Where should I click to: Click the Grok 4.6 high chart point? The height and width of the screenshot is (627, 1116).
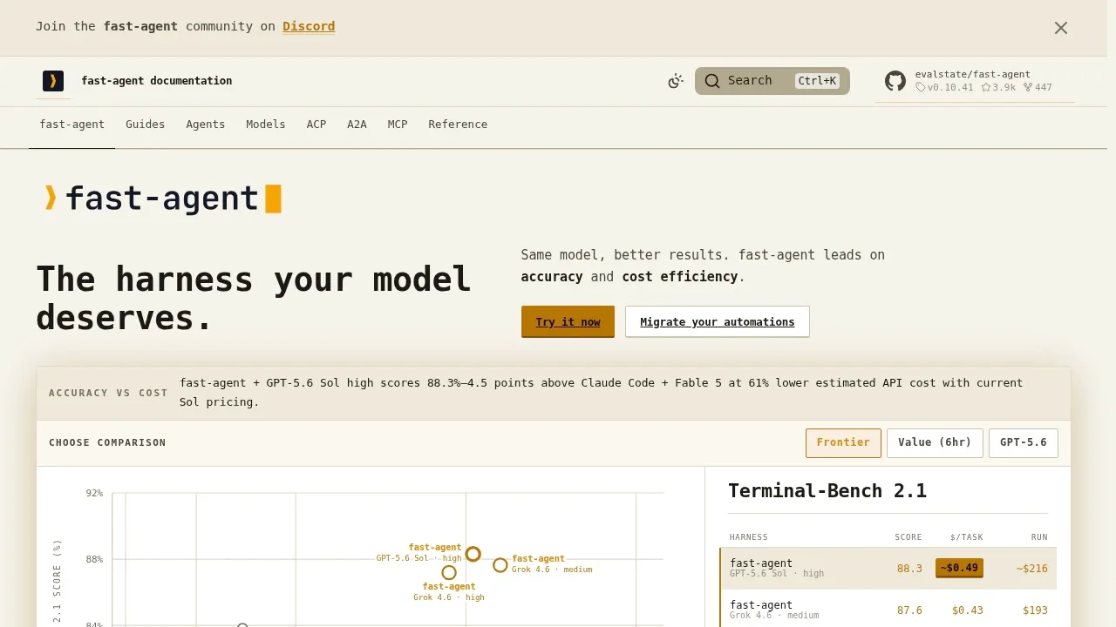tap(449, 572)
